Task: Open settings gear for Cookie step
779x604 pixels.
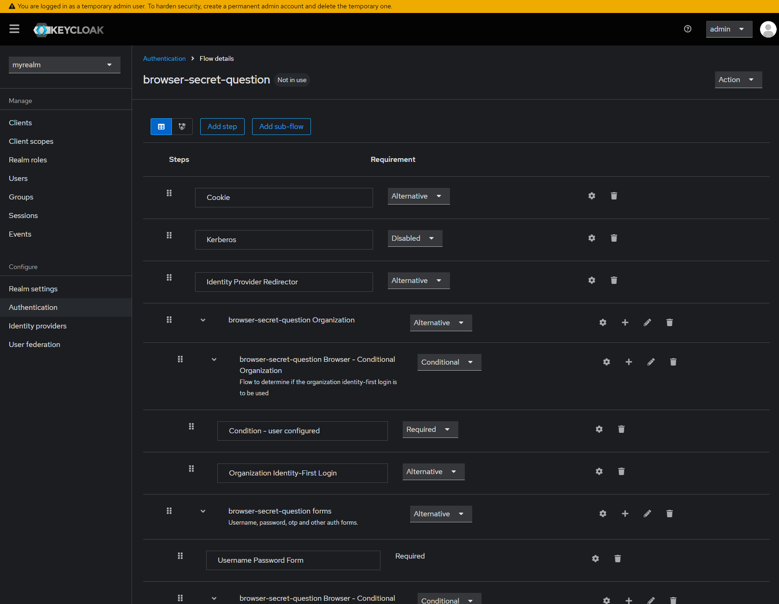Action: 592,196
